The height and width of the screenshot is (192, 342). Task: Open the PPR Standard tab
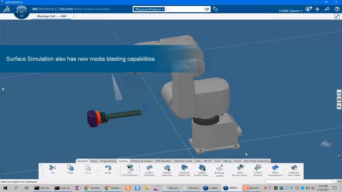(163, 161)
